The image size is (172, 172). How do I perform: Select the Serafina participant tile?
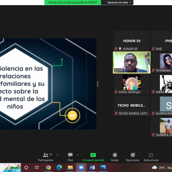pos(162,105)
